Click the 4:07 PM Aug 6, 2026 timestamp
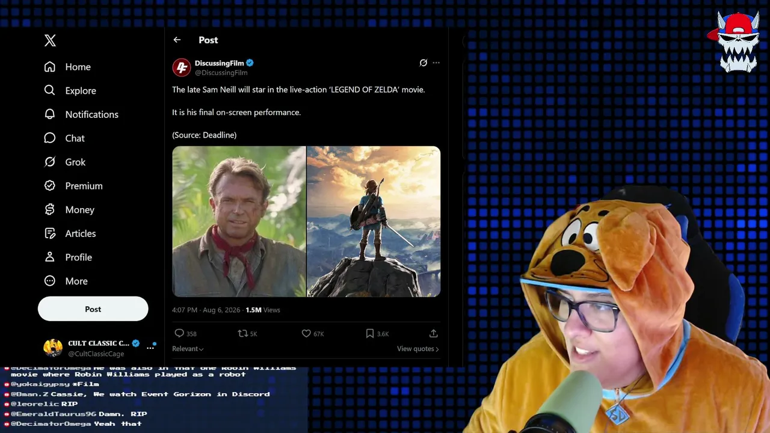Screen dimensions: 770x433 point(206,310)
